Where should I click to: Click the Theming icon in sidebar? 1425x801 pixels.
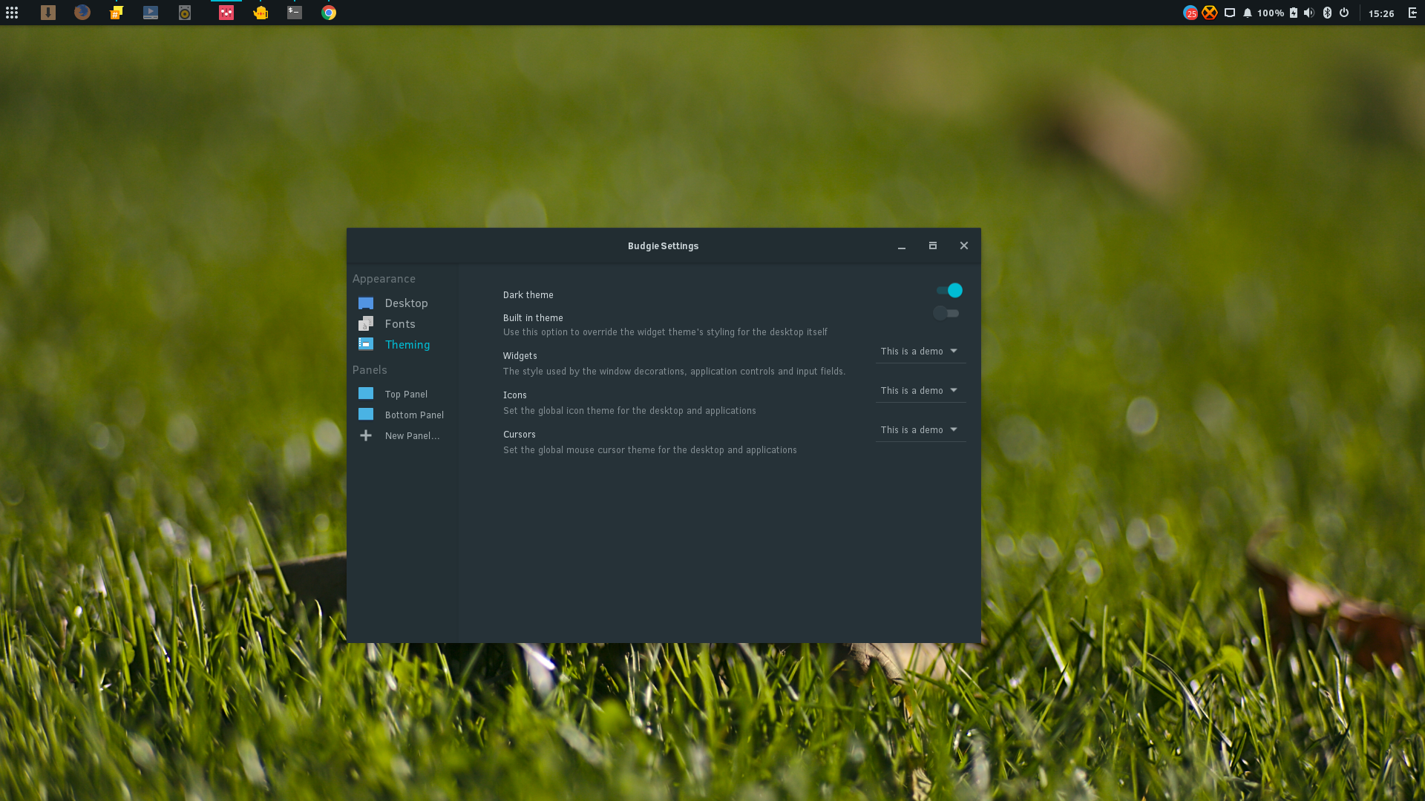pyautogui.click(x=366, y=344)
